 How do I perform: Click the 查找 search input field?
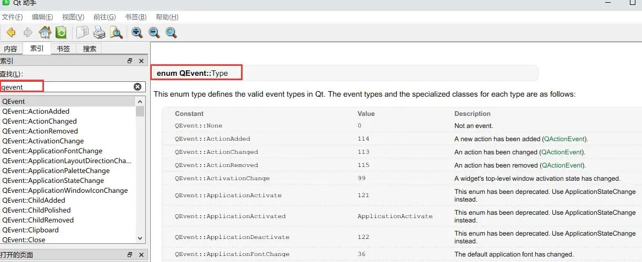click(66, 87)
